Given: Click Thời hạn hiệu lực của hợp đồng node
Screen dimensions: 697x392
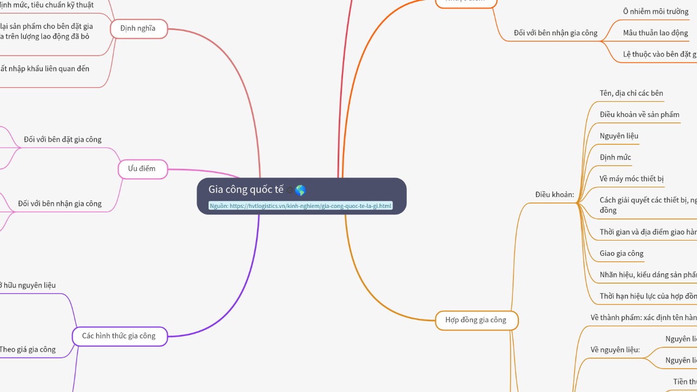Looking at the screenshot, I should click(x=648, y=297).
